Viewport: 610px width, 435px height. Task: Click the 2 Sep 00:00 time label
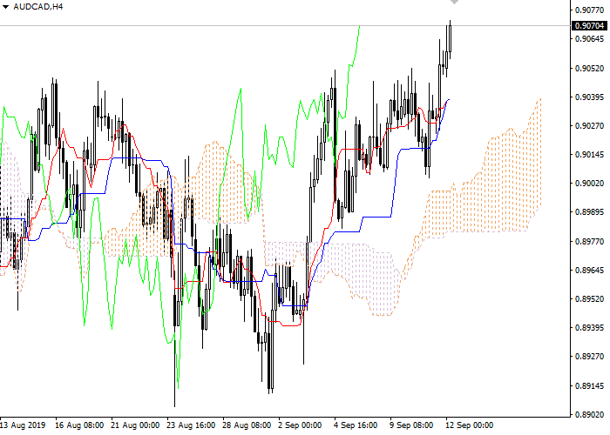pyautogui.click(x=300, y=425)
